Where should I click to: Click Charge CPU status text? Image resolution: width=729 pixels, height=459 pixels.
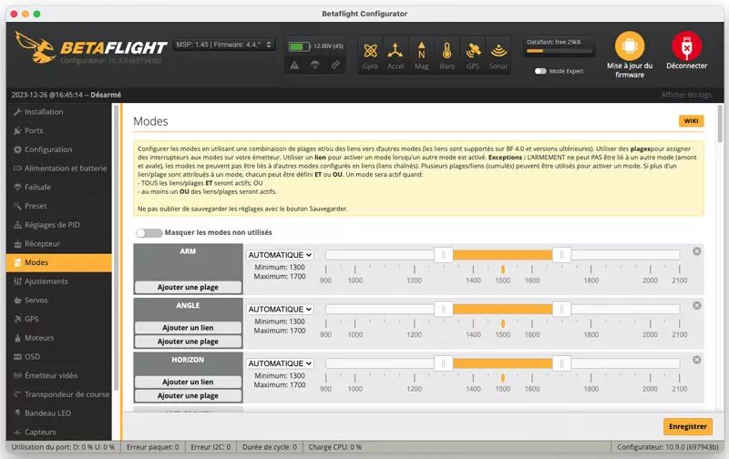334,447
